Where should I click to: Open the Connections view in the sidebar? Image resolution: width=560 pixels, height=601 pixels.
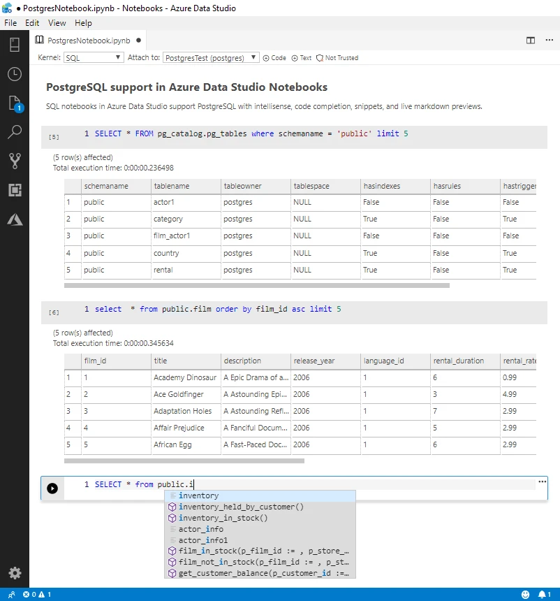click(15, 44)
